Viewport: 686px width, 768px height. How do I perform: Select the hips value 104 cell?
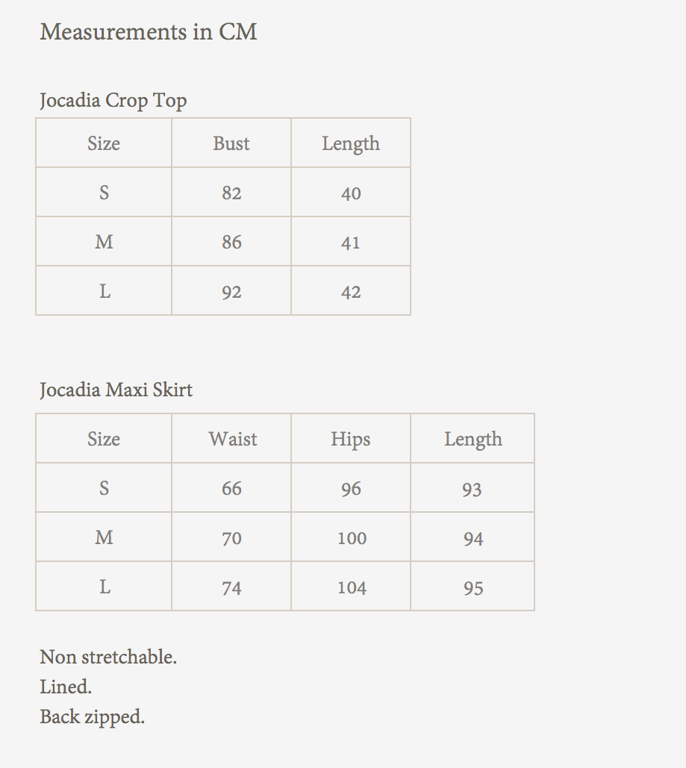352,587
